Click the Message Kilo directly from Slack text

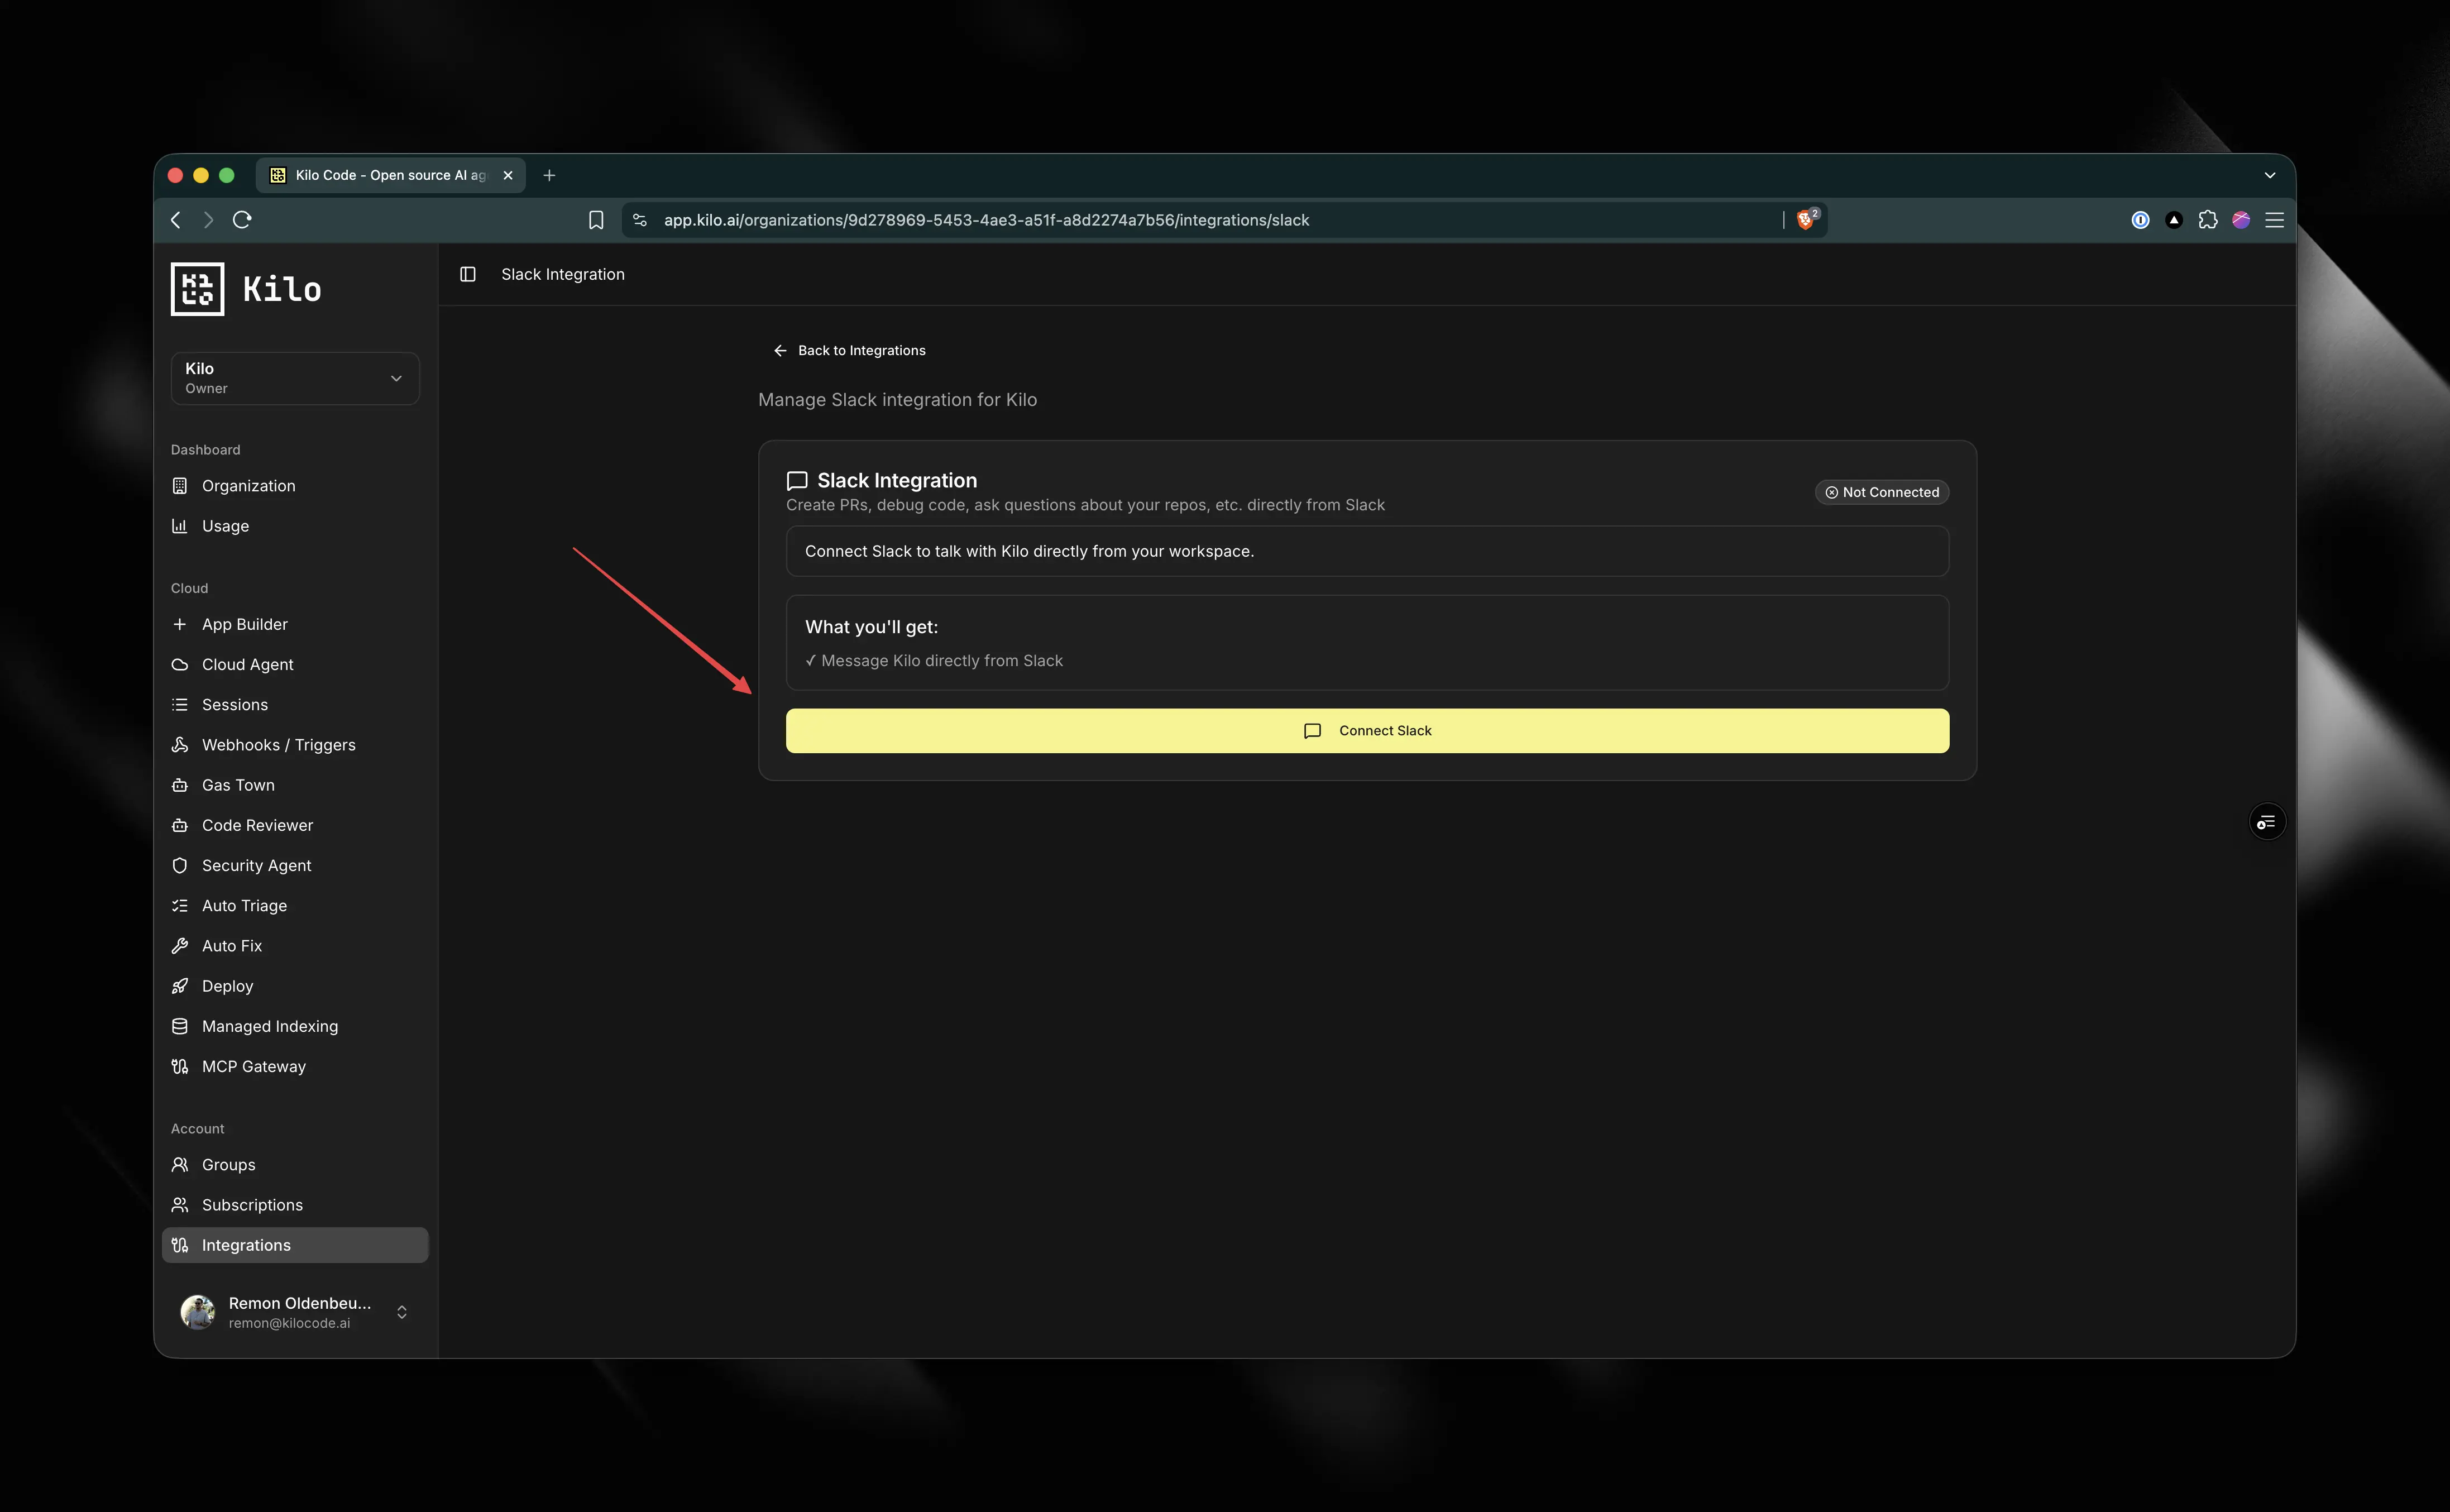942,661
